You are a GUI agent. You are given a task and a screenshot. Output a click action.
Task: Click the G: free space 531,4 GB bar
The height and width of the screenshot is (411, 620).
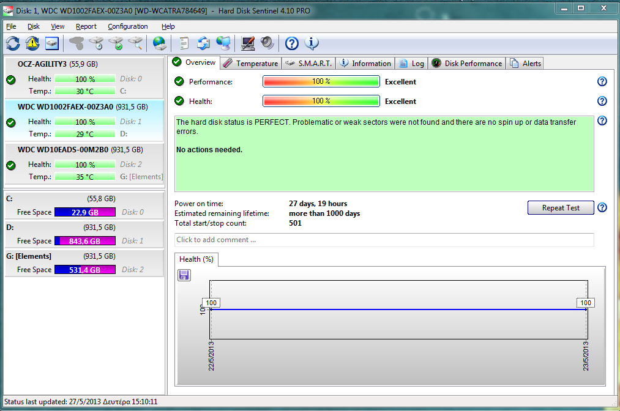coord(85,270)
